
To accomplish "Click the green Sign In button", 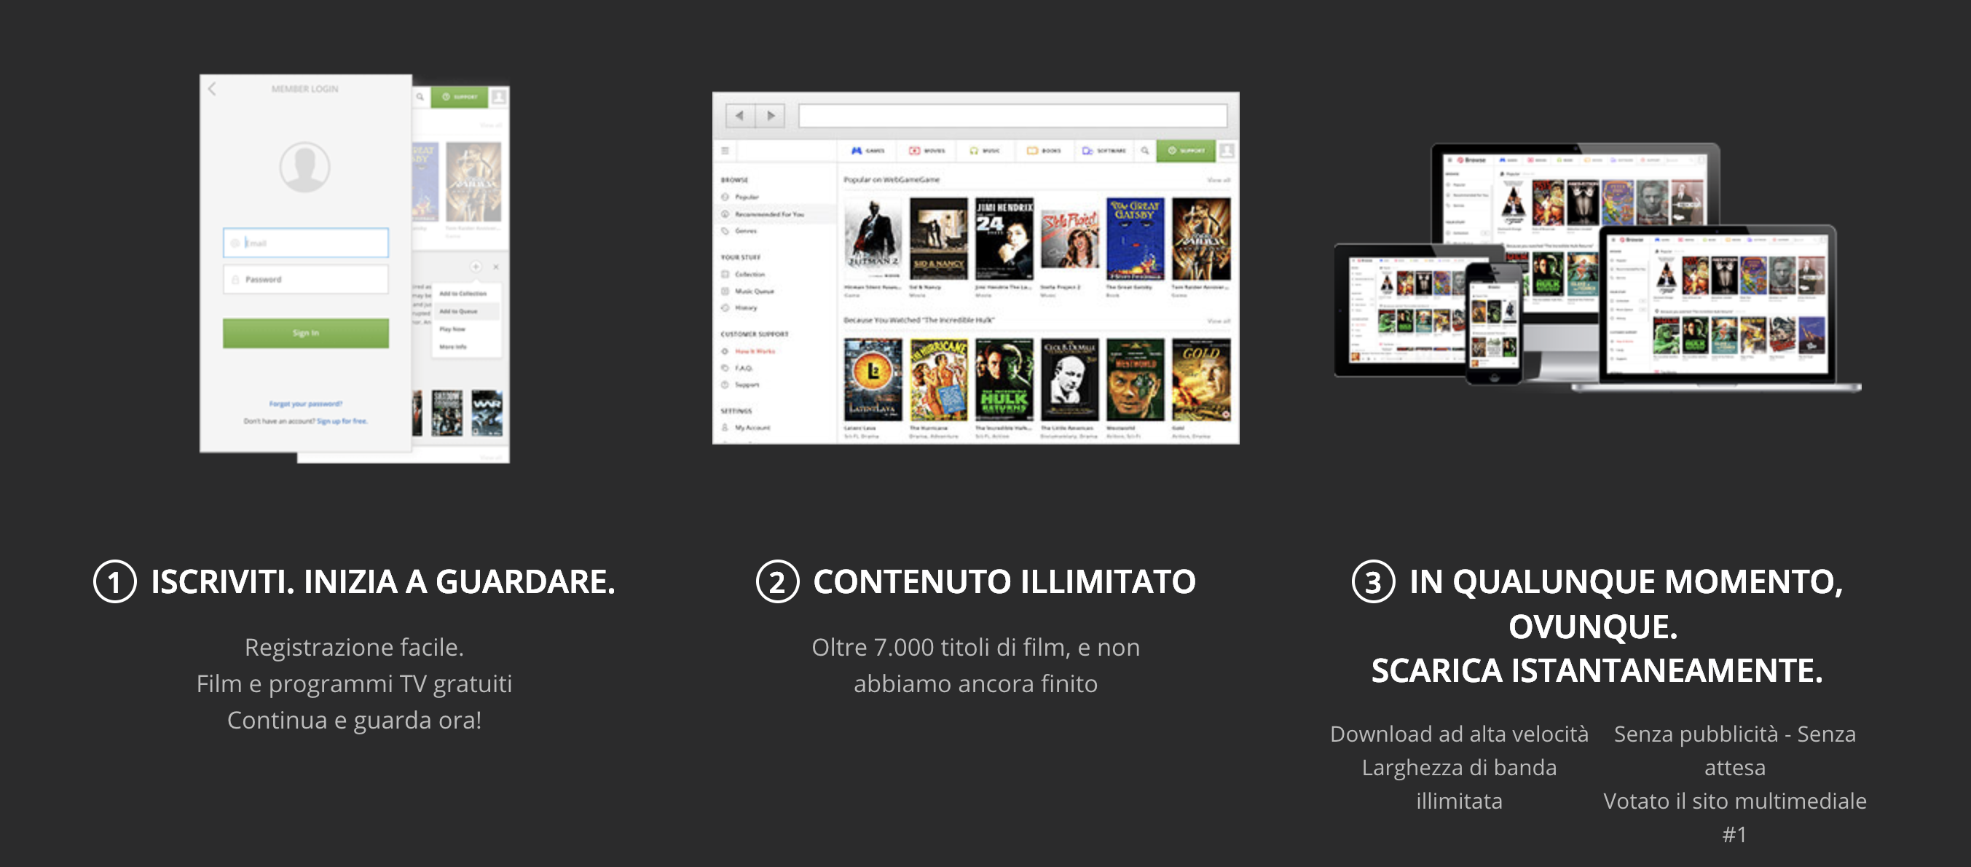I will tap(305, 333).
